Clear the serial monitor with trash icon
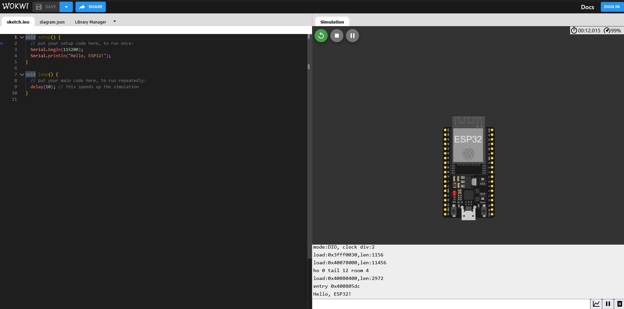The image size is (624, 309). [619, 304]
